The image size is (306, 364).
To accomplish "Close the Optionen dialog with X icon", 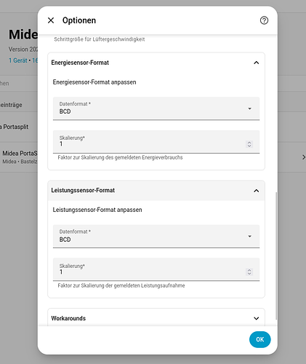I will pos(51,20).
